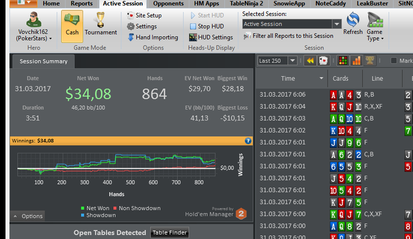Toggle the Mark checkbox
Viewport: 413px width, 239px height.
click(x=394, y=61)
